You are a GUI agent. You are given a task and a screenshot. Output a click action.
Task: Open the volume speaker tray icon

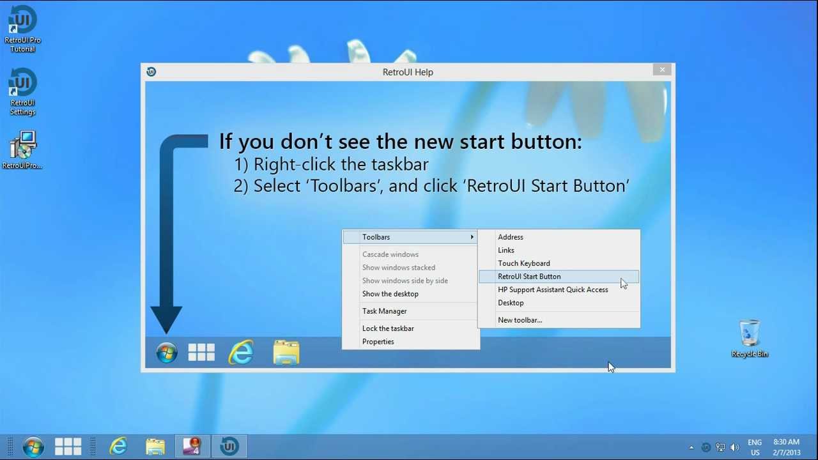click(735, 448)
